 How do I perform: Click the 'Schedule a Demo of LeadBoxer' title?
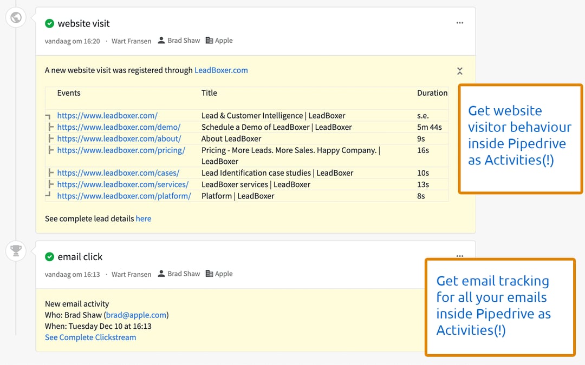click(x=276, y=127)
